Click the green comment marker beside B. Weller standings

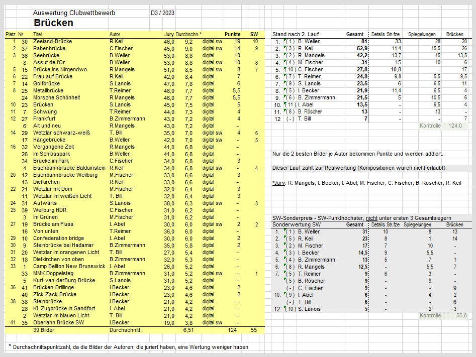285,40
